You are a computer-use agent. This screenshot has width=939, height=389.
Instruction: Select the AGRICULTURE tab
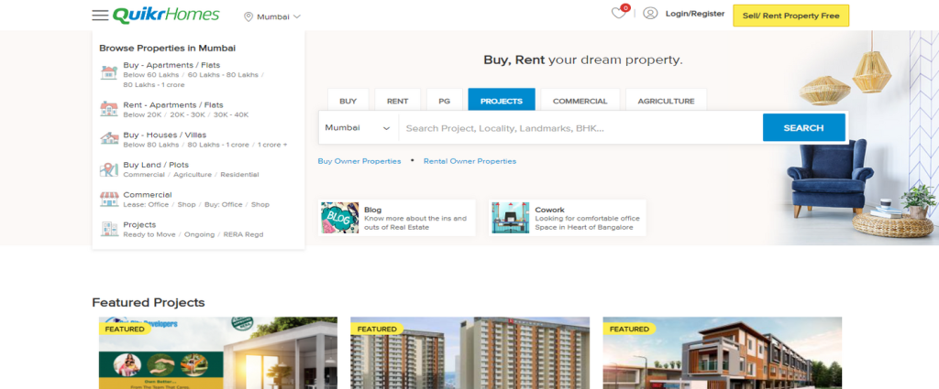(666, 101)
